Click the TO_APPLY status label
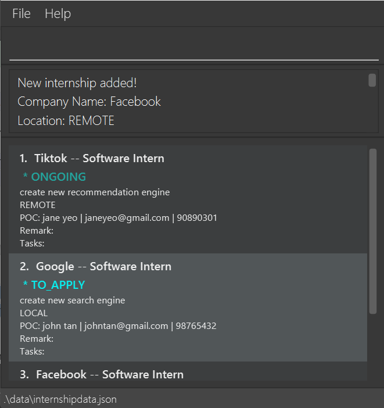The width and height of the screenshot is (384, 408). (54, 285)
